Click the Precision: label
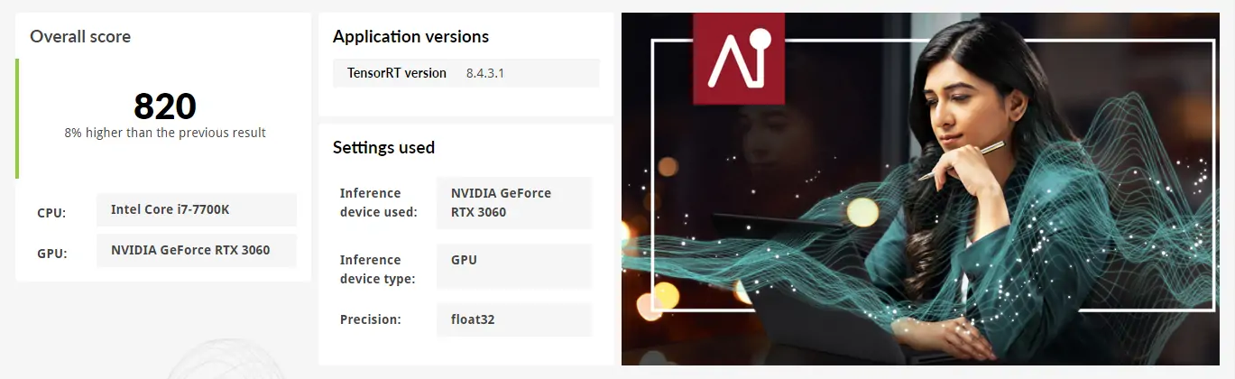The height and width of the screenshot is (379, 1235). point(371,319)
